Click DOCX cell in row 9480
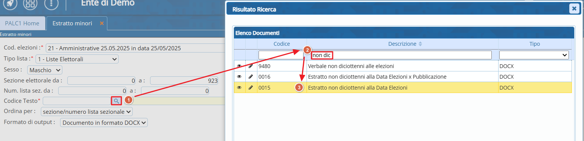Image resolution: width=584 pixels, height=141 pixels. tap(534, 66)
